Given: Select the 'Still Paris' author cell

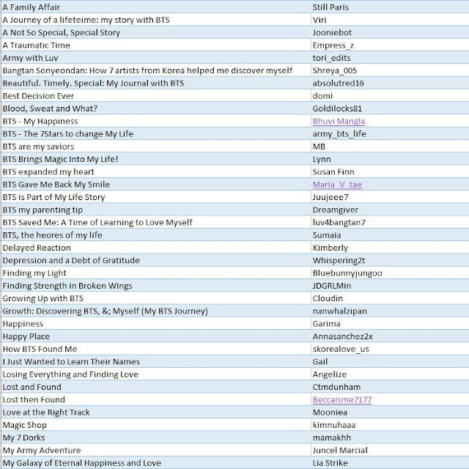Looking at the screenshot, I should click(x=390, y=7).
